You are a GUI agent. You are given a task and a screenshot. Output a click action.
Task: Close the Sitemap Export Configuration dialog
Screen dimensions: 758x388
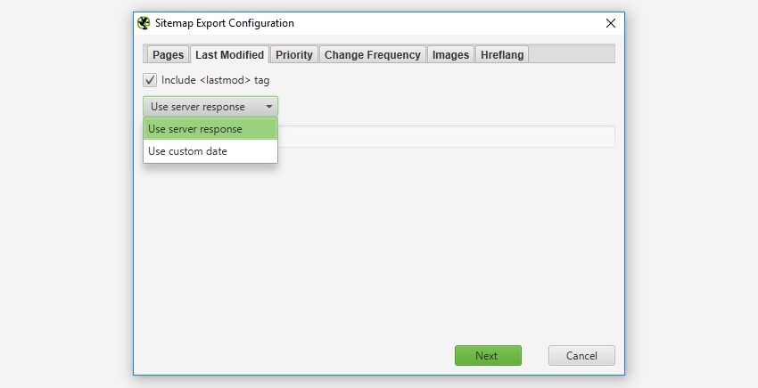(x=611, y=23)
